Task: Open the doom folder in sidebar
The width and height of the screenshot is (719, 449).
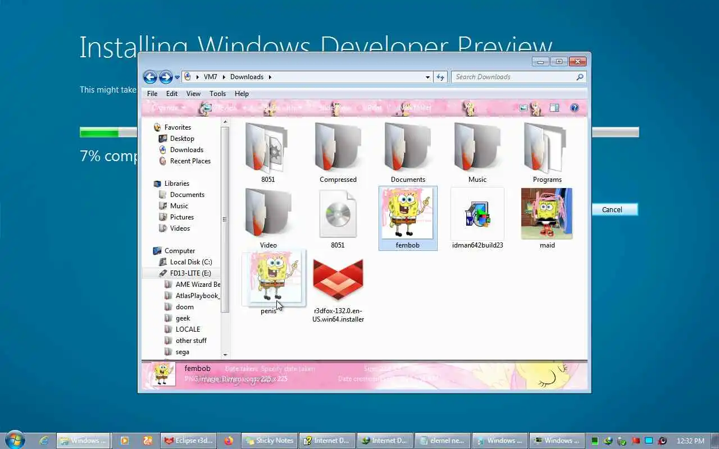Action: coord(184,307)
